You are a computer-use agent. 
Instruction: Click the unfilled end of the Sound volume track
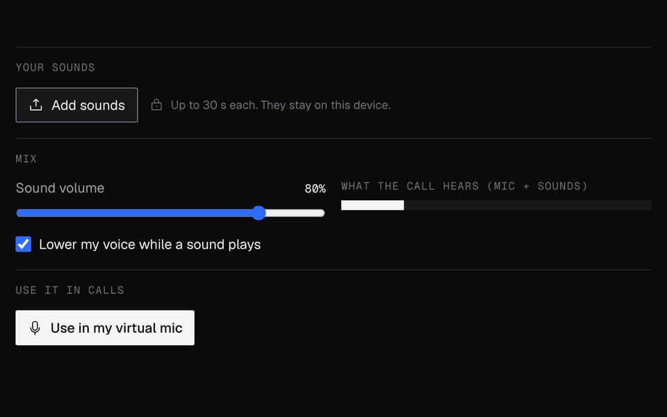[x=295, y=213]
